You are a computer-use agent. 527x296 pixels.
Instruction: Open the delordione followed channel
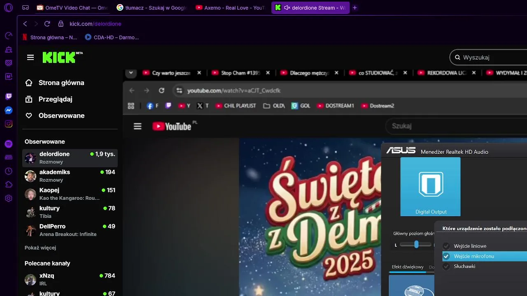pos(70,158)
